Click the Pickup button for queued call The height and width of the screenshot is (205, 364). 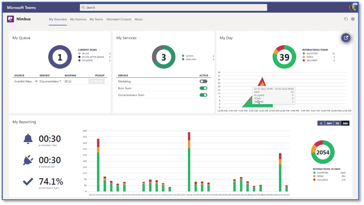96,81
